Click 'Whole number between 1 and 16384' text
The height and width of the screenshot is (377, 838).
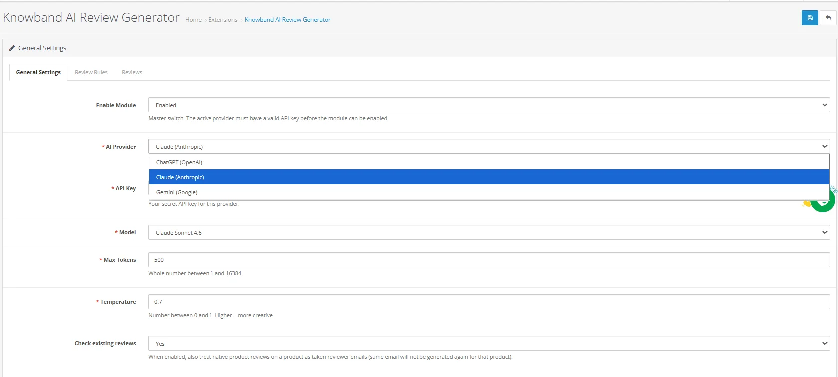point(196,273)
